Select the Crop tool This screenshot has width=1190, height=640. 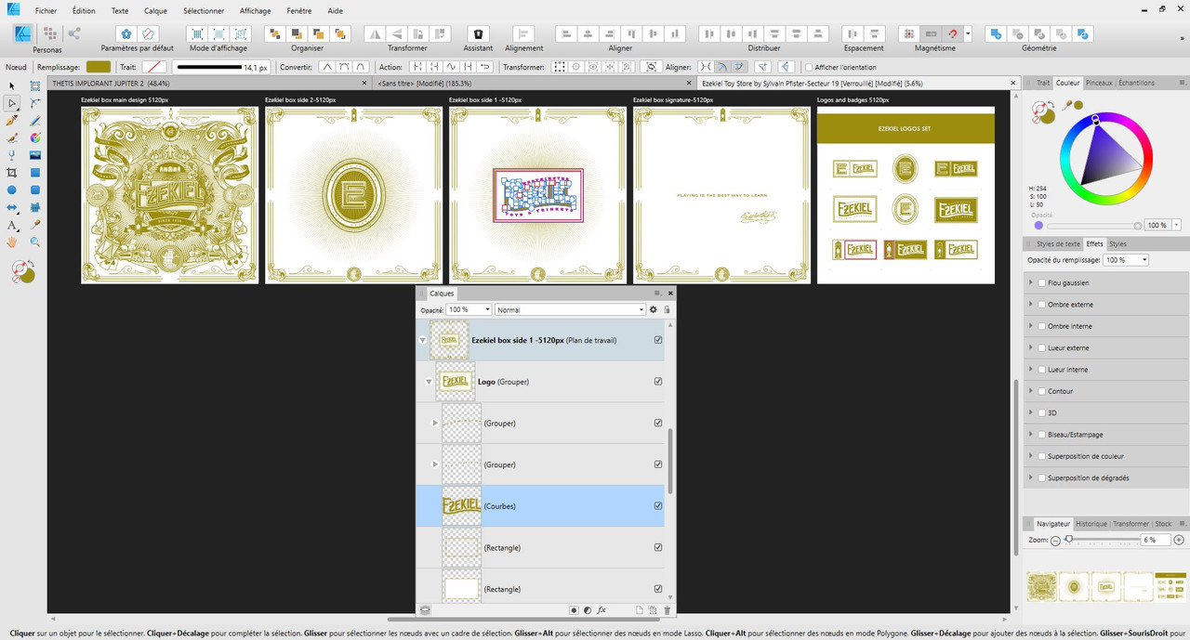coord(12,173)
